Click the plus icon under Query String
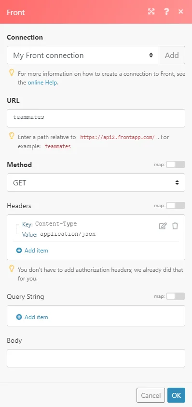192x407 pixels. pyautogui.click(x=19, y=317)
